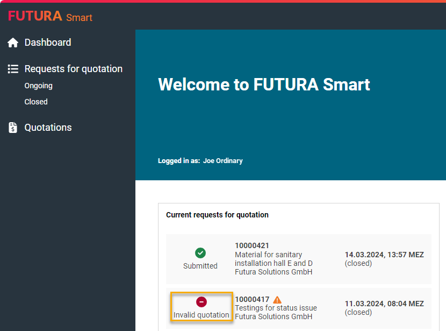Click the green Submitted checkmark icon
The height and width of the screenshot is (331, 446).
coord(200,253)
